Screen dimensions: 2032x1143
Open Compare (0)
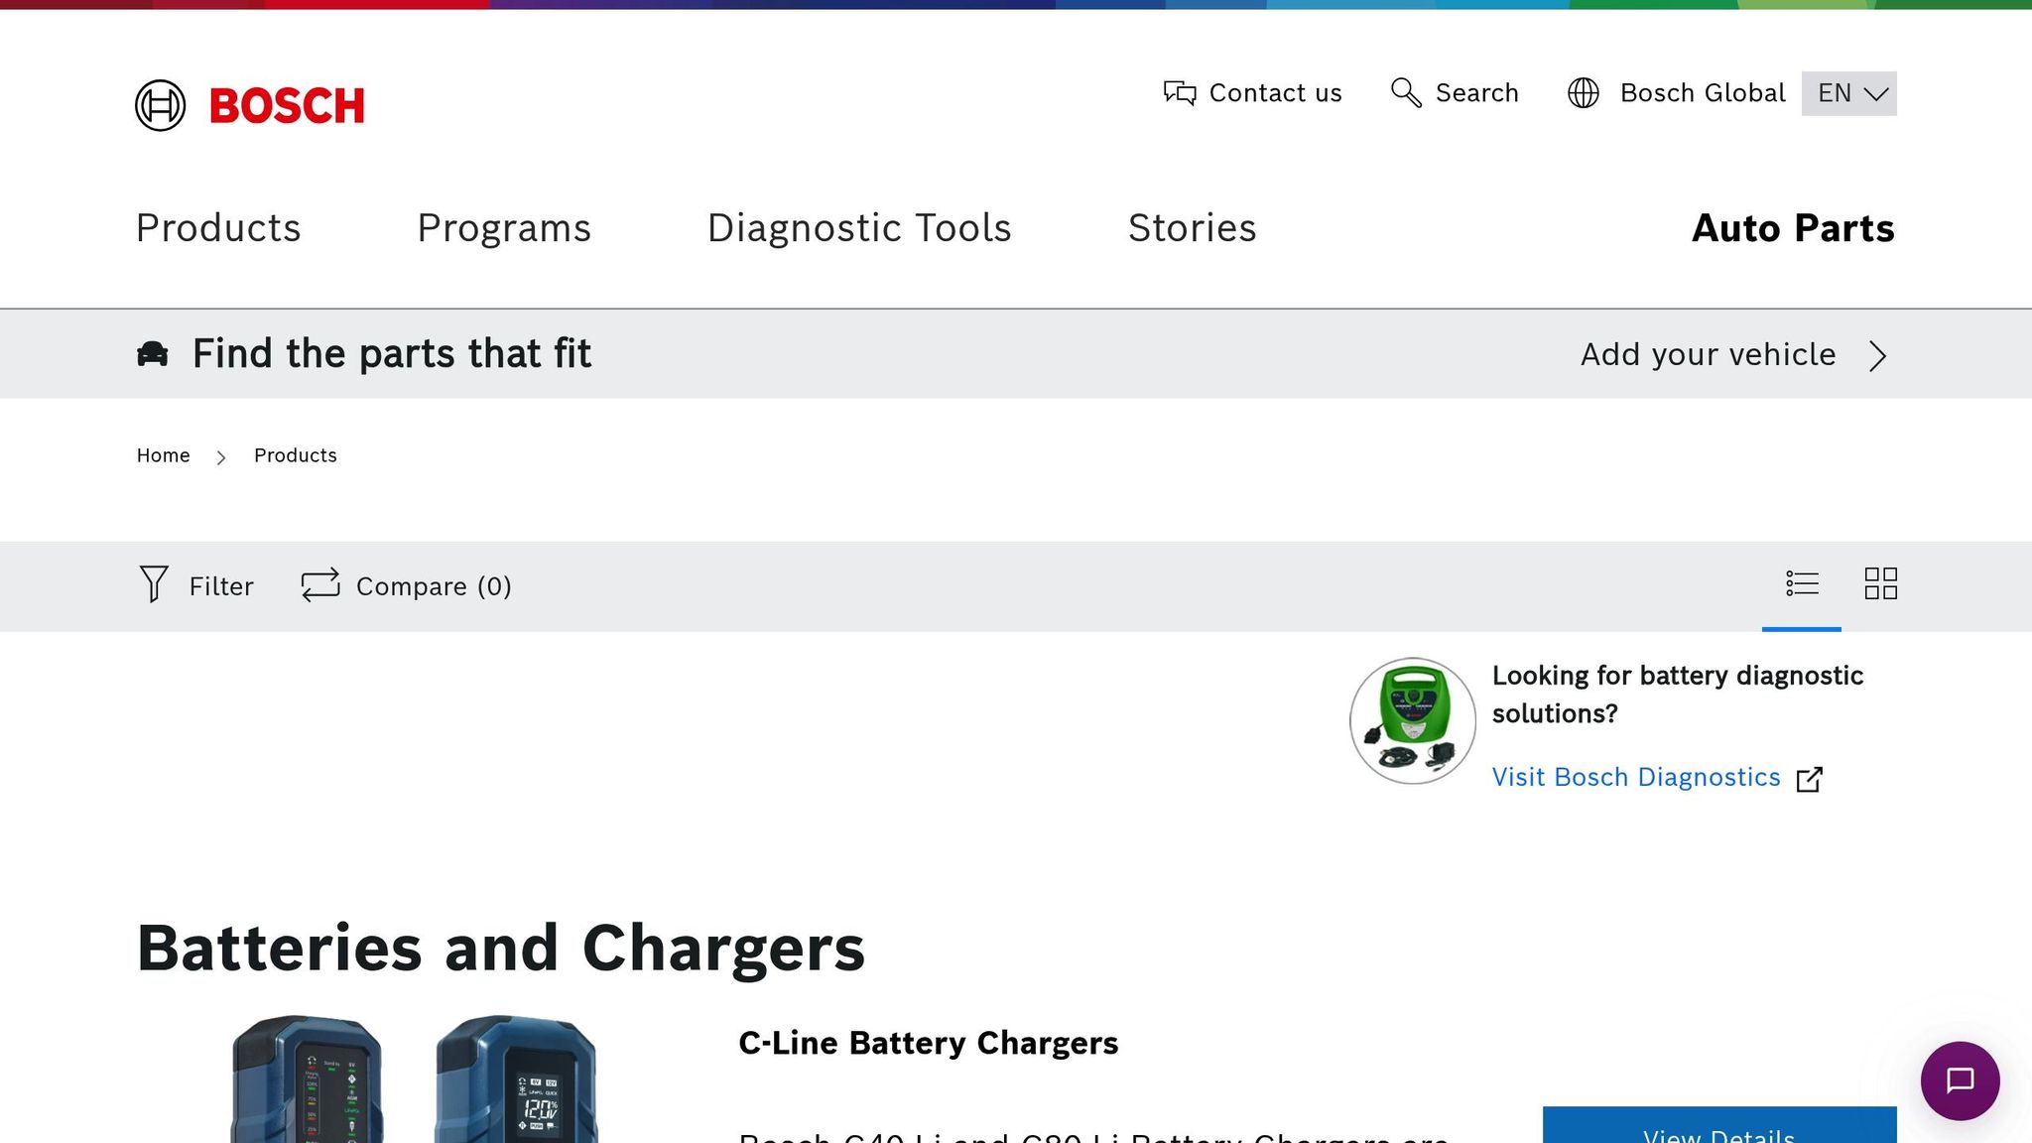434,586
